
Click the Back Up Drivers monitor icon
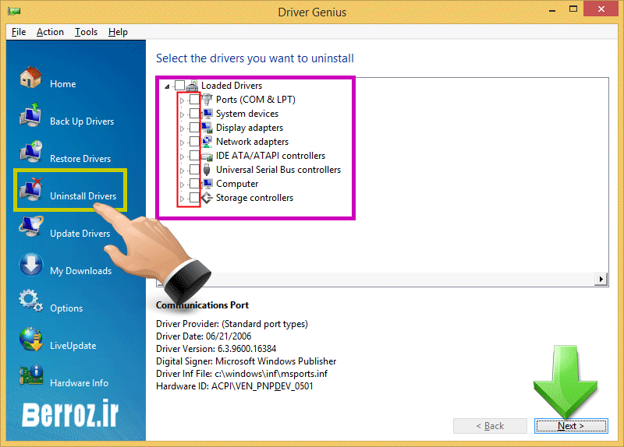point(30,115)
